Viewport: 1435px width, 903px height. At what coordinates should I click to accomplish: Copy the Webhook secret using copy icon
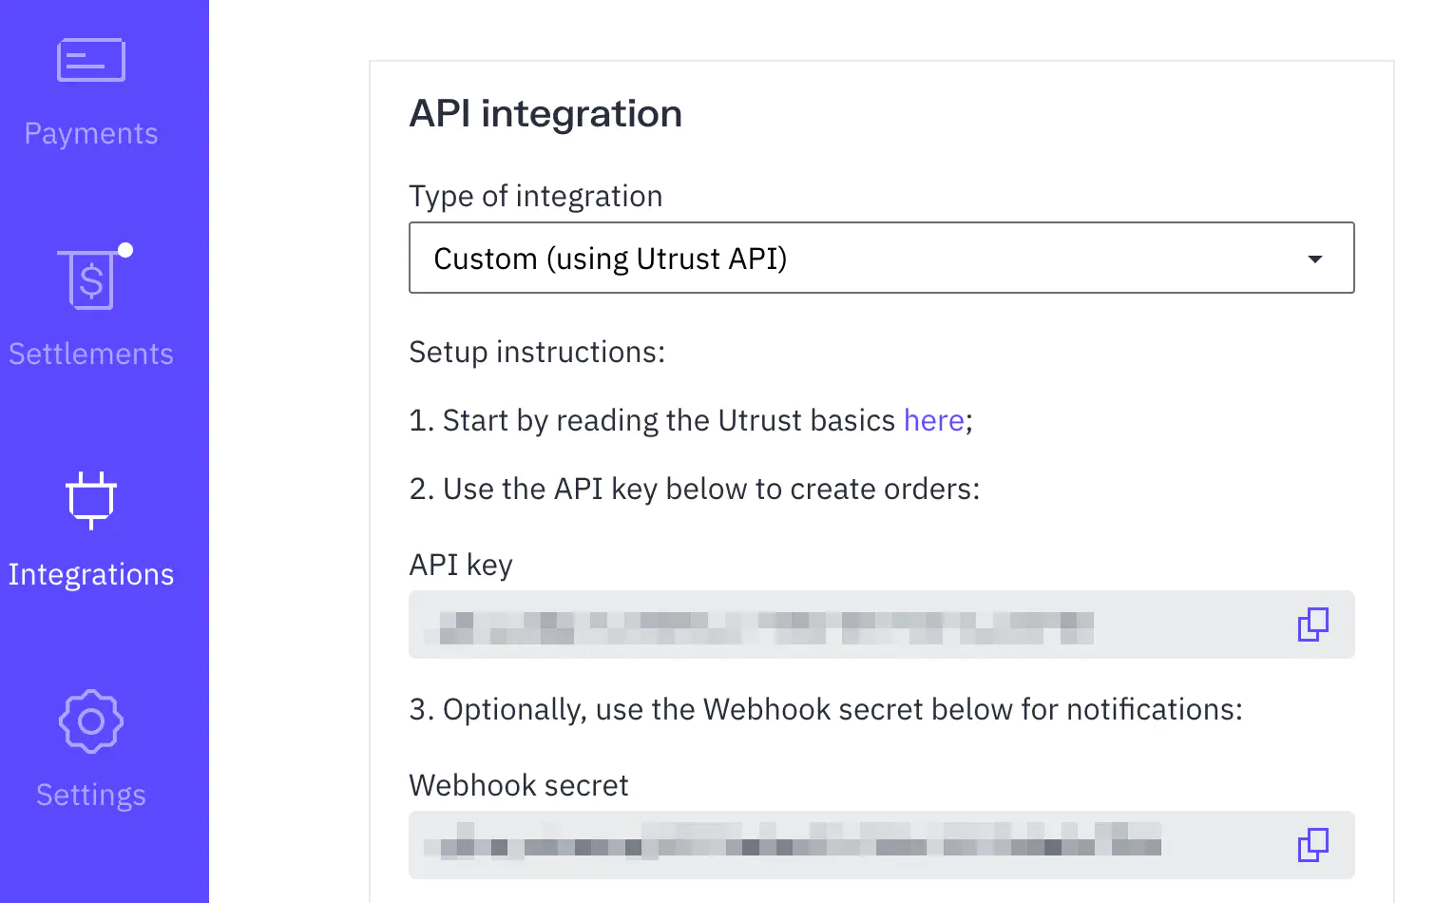click(x=1312, y=845)
